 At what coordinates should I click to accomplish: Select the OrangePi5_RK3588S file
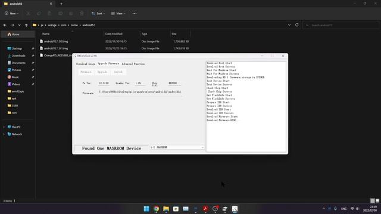(55, 55)
